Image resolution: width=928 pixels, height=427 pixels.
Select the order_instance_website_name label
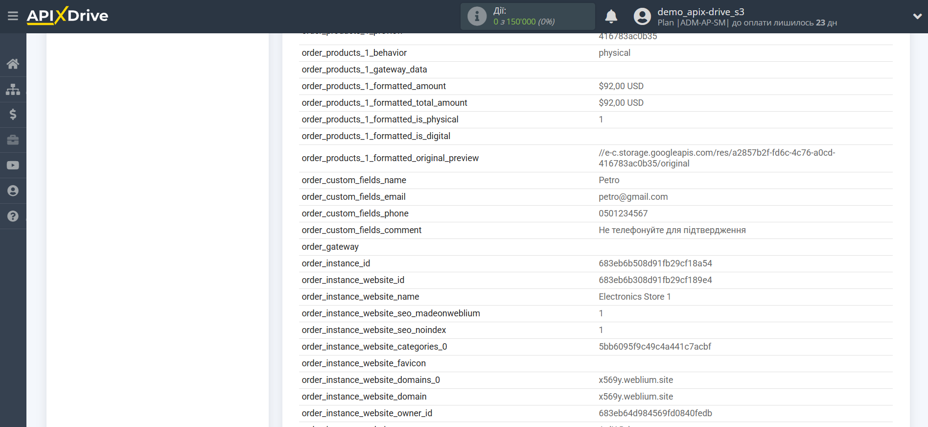click(360, 297)
